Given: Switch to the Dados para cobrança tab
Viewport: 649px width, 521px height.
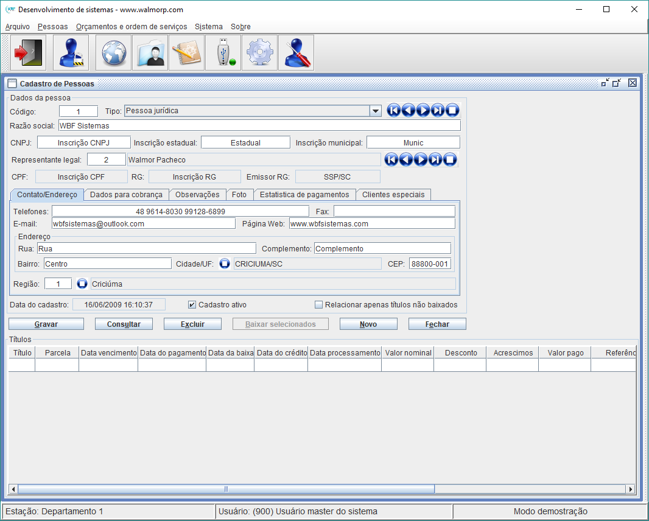Looking at the screenshot, I should pos(126,195).
